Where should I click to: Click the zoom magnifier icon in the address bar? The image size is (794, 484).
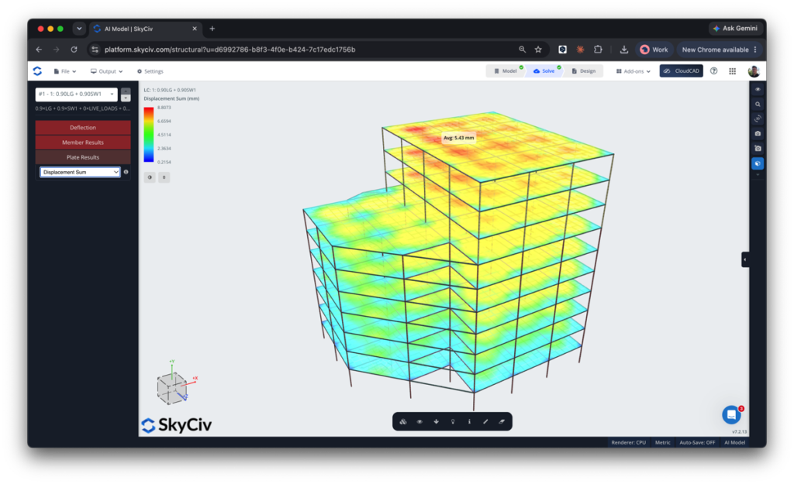(x=522, y=50)
